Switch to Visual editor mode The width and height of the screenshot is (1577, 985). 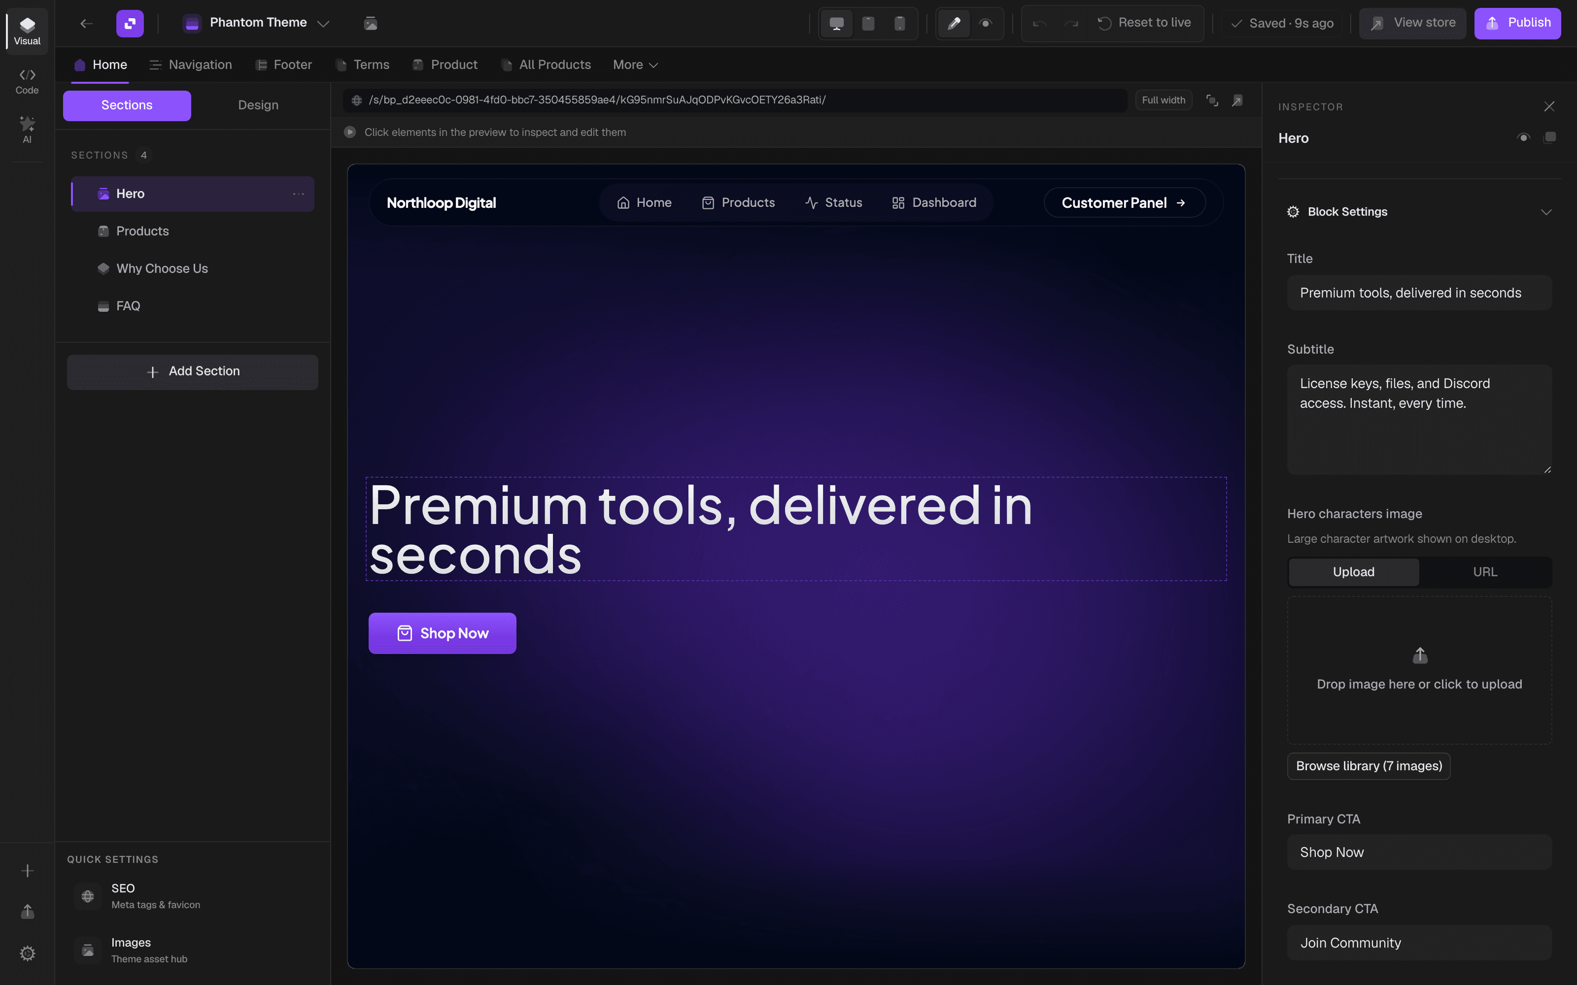pos(27,31)
